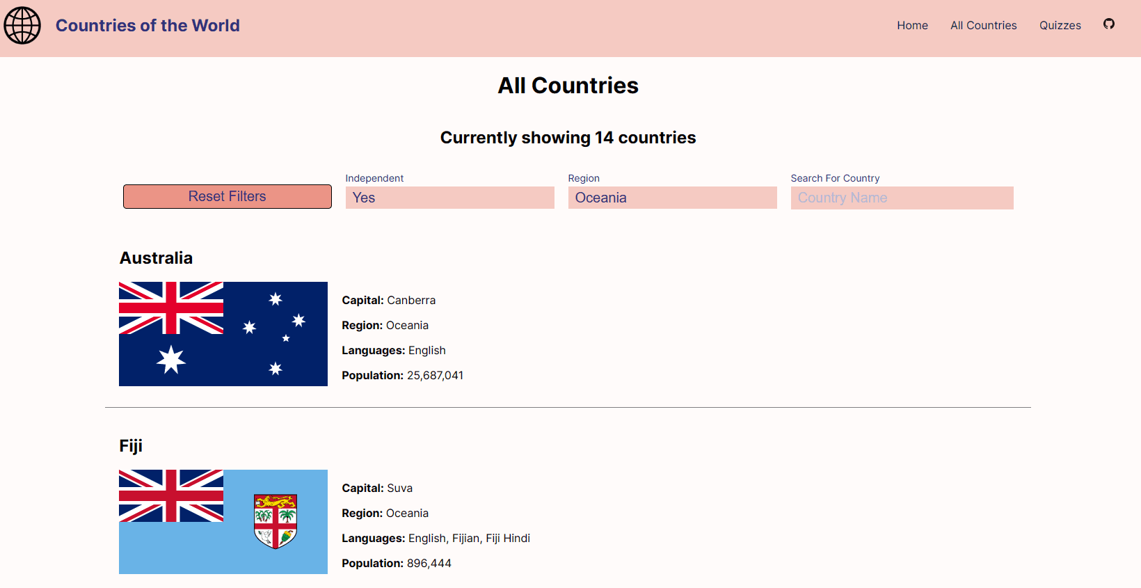
Task: Click the Australia flag image
Action: click(x=223, y=334)
